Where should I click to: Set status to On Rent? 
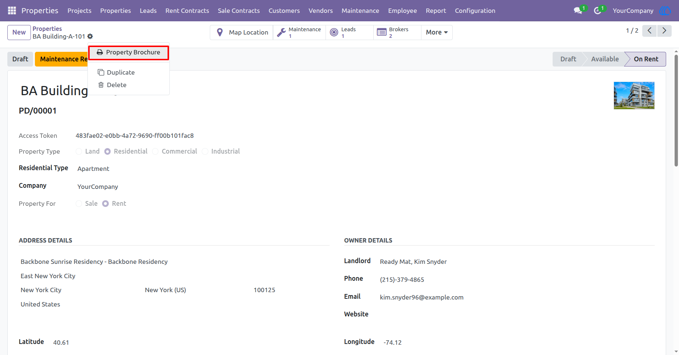point(646,59)
